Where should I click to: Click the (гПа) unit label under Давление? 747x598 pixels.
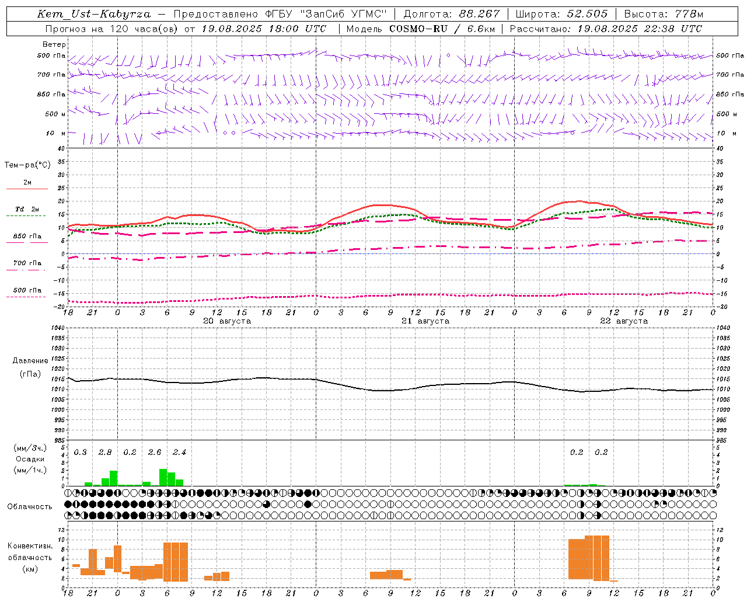pos(30,374)
